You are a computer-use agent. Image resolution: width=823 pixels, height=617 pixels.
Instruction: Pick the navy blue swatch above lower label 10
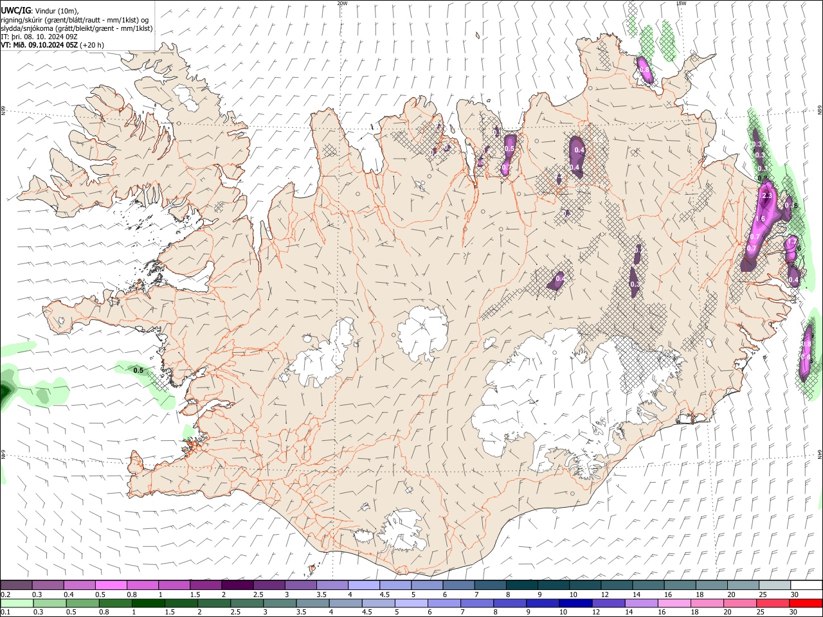[x=575, y=603]
